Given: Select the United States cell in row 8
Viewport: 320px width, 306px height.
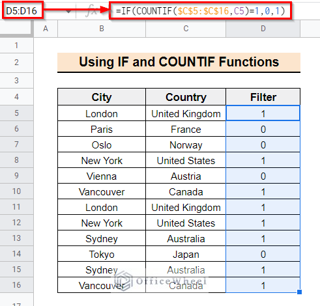Looking at the screenshot, I should pos(186,160).
